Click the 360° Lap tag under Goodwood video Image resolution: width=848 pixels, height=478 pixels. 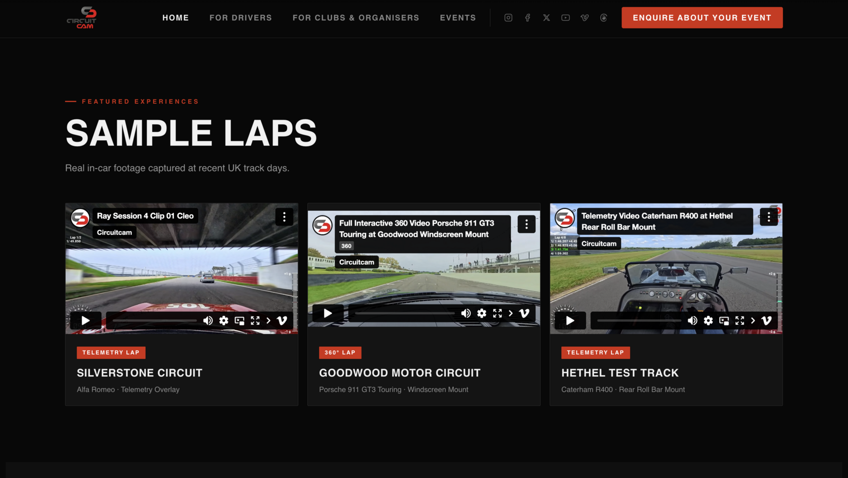pyautogui.click(x=340, y=353)
